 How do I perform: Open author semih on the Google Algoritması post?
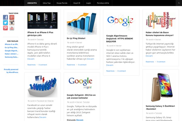tap(111, 46)
